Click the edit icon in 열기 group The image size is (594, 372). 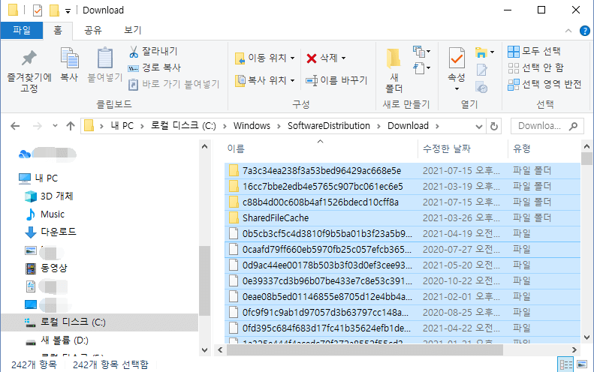(x=482, y=70)
